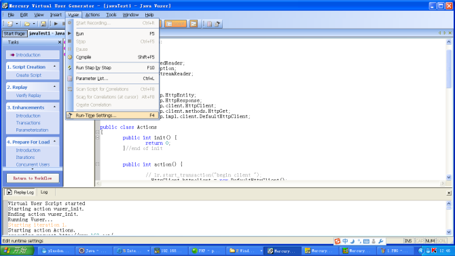Screen dimensions: 455x256
Task: Click the Create Script link
Action: [x=29, y=75]
